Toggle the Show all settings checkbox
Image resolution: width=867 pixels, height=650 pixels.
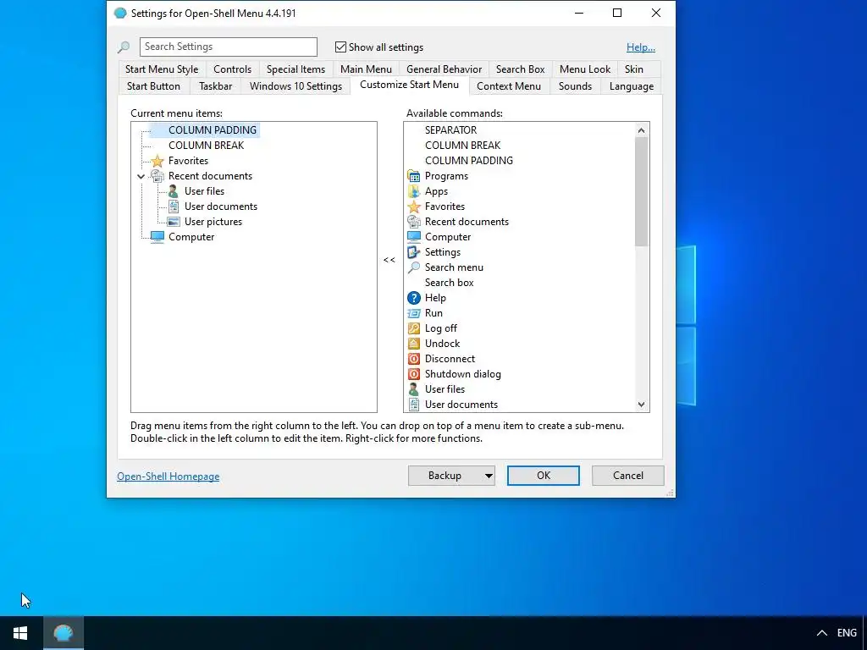pos(340,47)
